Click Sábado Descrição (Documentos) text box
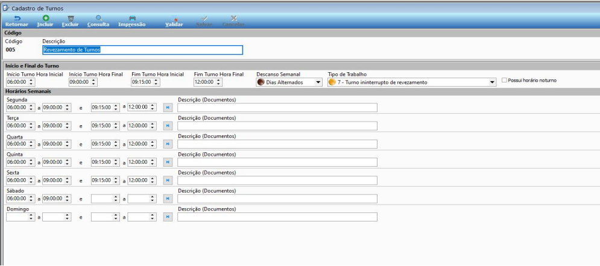This screenshot has width=600, height=266. 277,199
